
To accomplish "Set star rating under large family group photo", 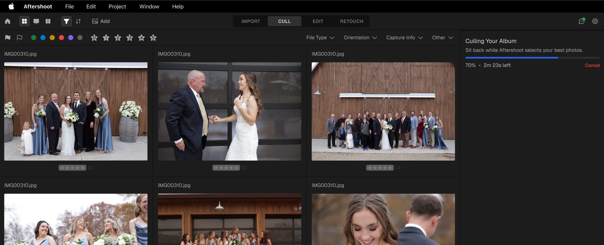I will click(380, 168).
